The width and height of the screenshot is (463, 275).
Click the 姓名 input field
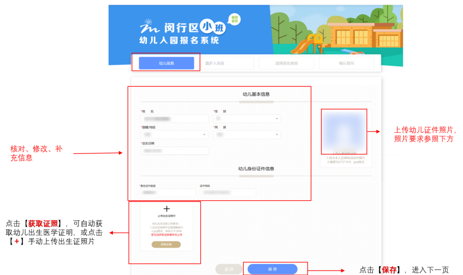pos(175,119)
